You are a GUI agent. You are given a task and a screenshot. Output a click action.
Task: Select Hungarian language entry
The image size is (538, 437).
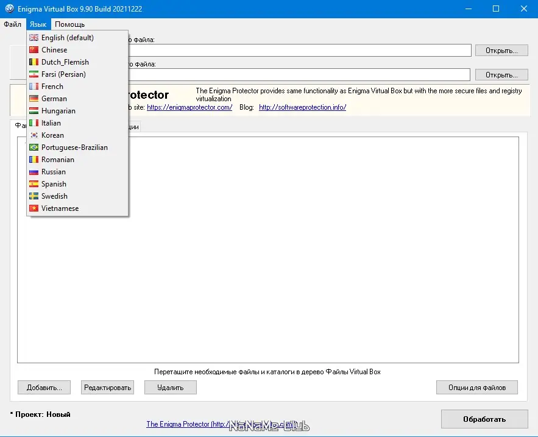pyautogui.click(x=77, y=111)
